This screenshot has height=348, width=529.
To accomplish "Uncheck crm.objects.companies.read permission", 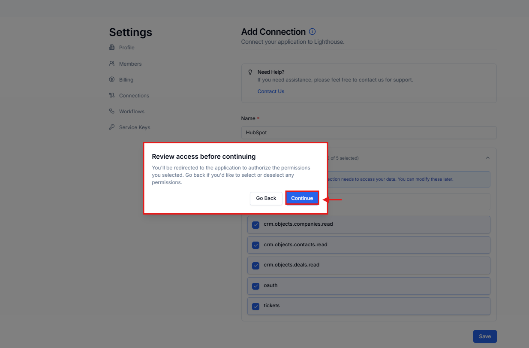I will coord(256,225).
